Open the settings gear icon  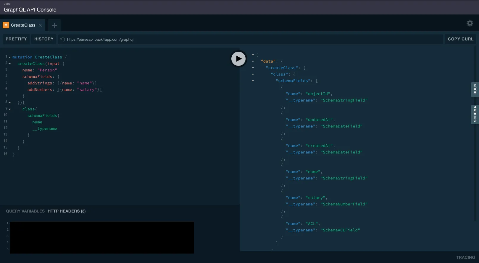tap(470, 23)
